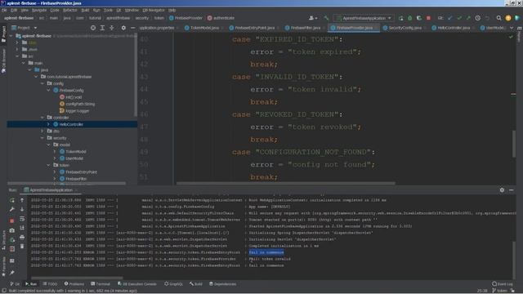Click Collapse All icon in Project panel
This screenshot has width=523, height=294.
(x=112, y=28)
